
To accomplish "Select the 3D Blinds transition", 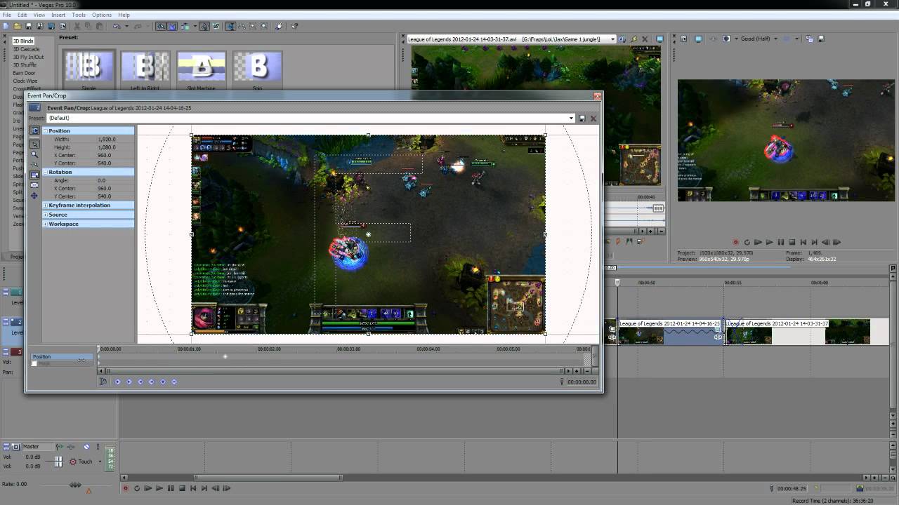I will coord(23,41).
